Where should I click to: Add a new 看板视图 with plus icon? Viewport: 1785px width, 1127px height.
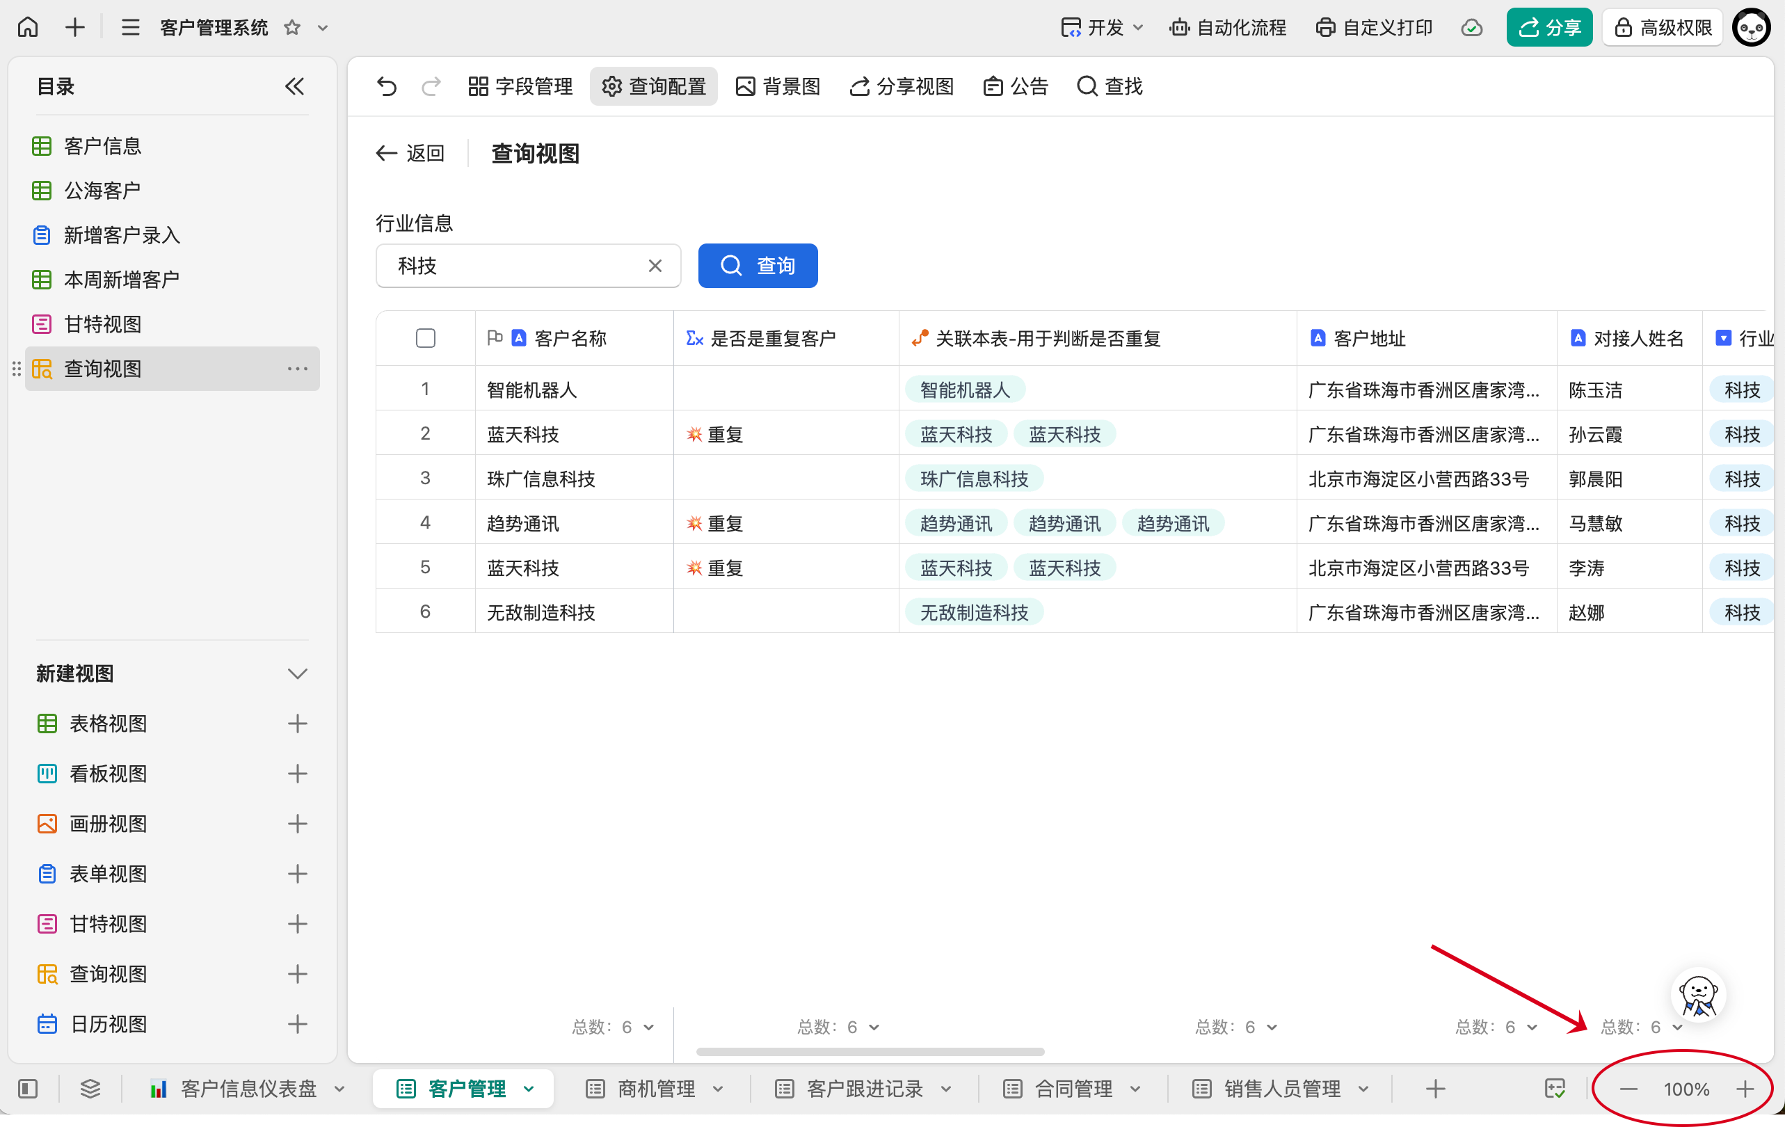[x=297, y=774]
